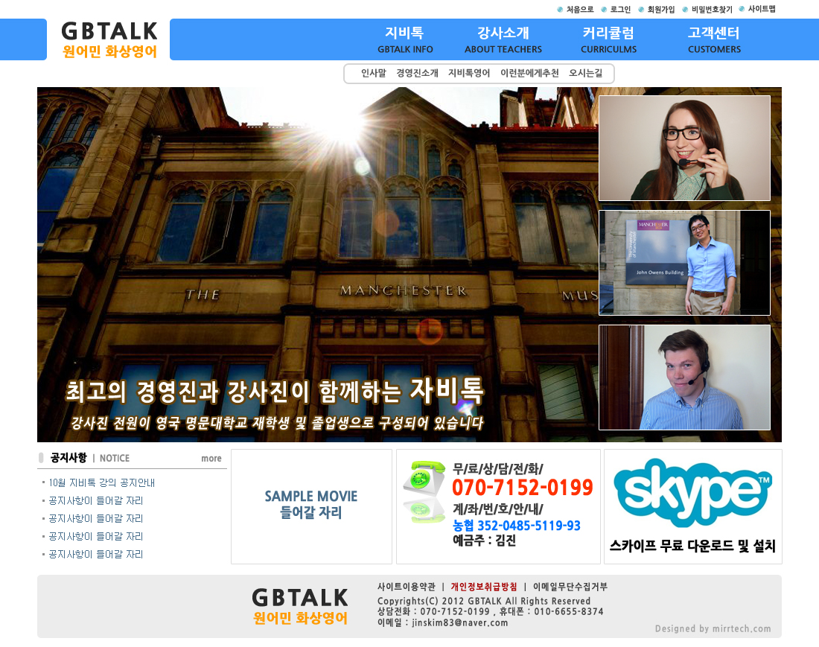The image size is (819, 647).
Task: Select the 오시는길 submenu item
Action: click(586, 74)
